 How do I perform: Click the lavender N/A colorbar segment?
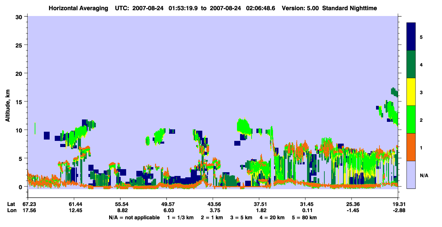[x=411, y=174]
